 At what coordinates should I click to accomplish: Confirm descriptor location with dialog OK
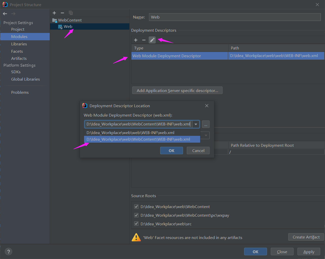click(x=172, y=151)
